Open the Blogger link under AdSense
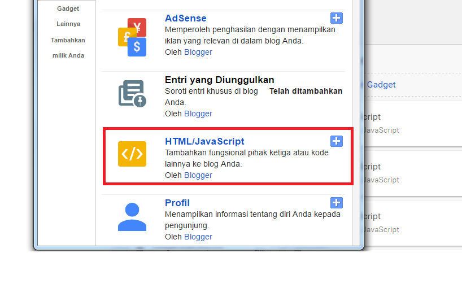Viewport: 462px width, 292px height. (198, 52)
